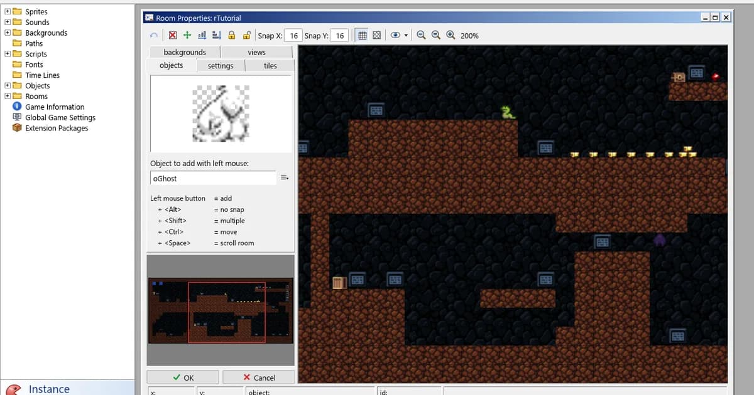Expand the Rooms folder

8,96
